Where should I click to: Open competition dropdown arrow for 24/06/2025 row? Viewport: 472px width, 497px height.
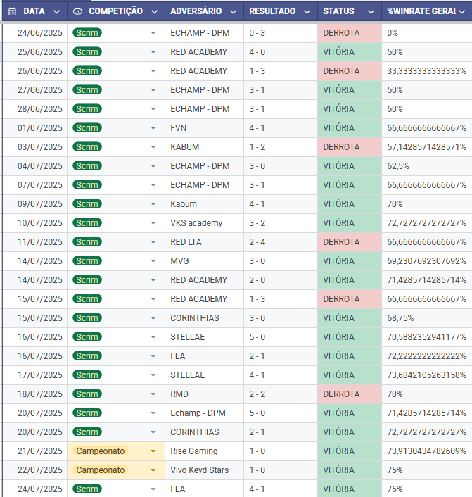[153, 33]
